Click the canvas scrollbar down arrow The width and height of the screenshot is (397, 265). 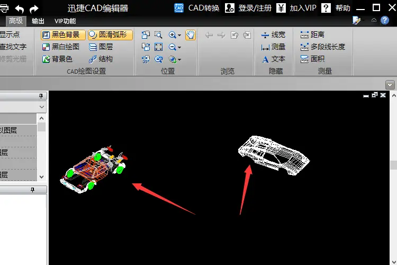click(x=394, y=262)
